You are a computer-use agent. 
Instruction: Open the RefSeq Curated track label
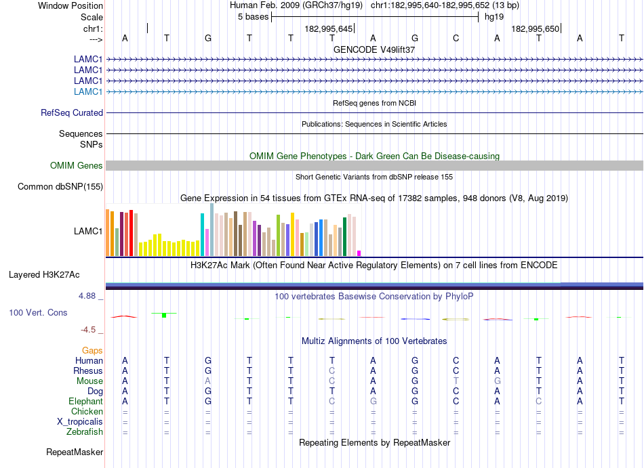pyautogui.click(x=72, y=113)
